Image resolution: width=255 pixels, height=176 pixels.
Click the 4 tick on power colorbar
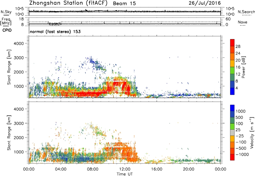click(237, 88)
